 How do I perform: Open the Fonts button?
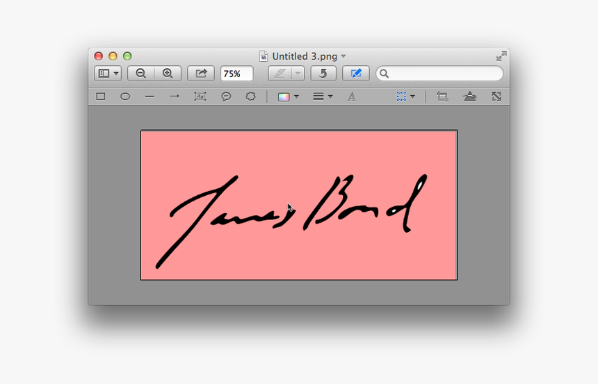[352, 97]
